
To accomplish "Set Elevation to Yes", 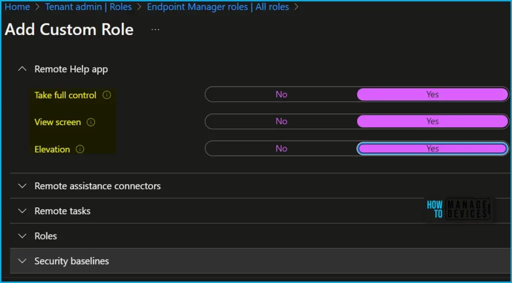I will pos(432,148).
